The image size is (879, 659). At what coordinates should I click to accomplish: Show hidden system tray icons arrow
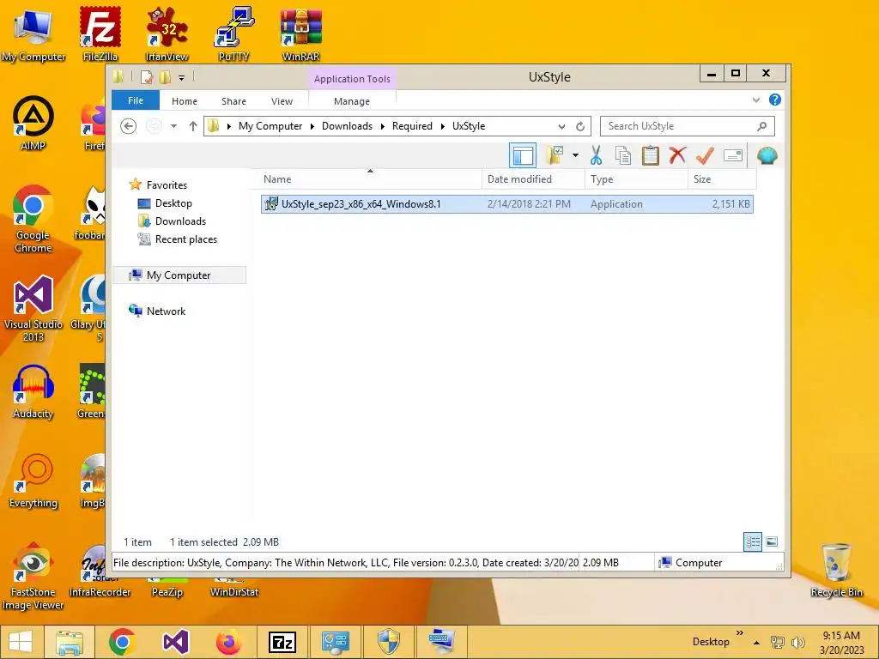pos(757,642)
